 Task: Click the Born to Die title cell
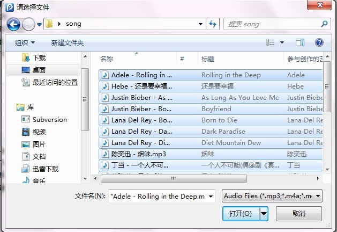(x=219, y=120)
